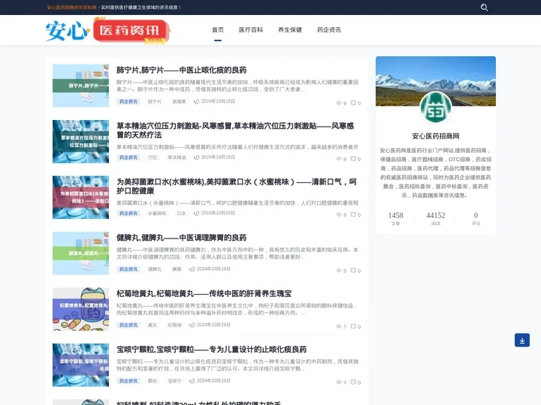
Task: Click the blue download floating button
Action: pos(522,340)
